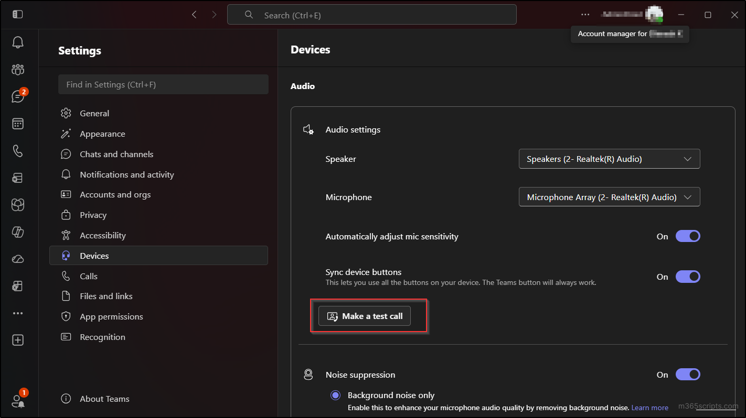The width and height of the screenshot is (746, 418).
Task: Open the Speaker device dropdown
Action: [x=610, y=159]
